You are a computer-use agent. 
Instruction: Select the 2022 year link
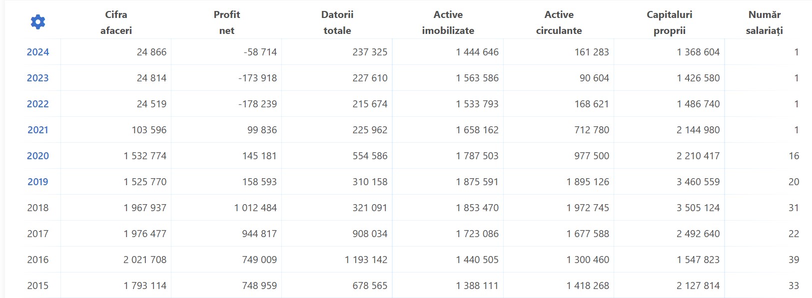(x=38, y=104)
